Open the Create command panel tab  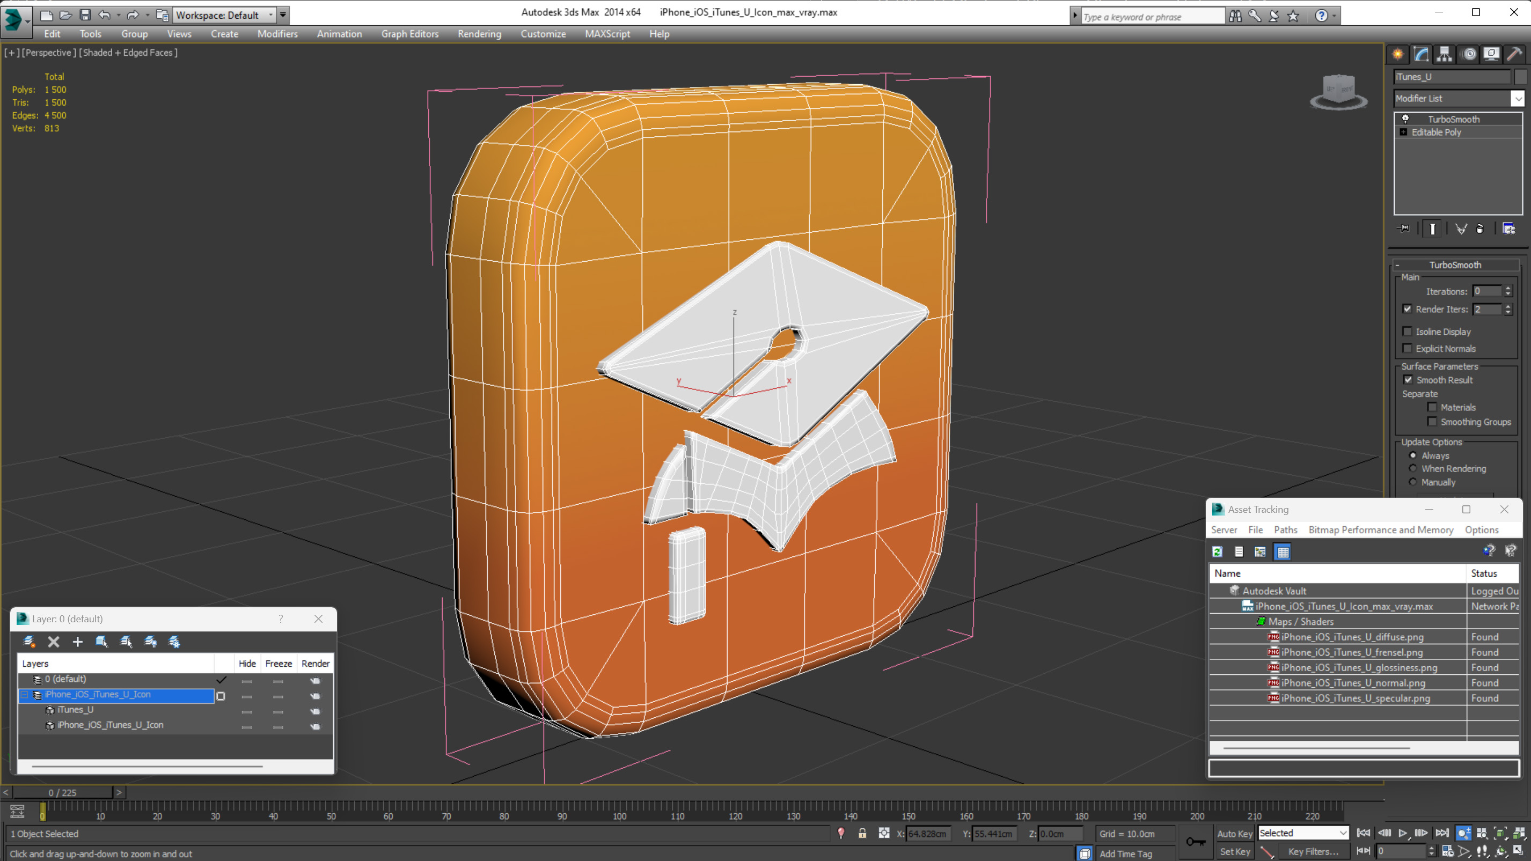coord(1398,54)
